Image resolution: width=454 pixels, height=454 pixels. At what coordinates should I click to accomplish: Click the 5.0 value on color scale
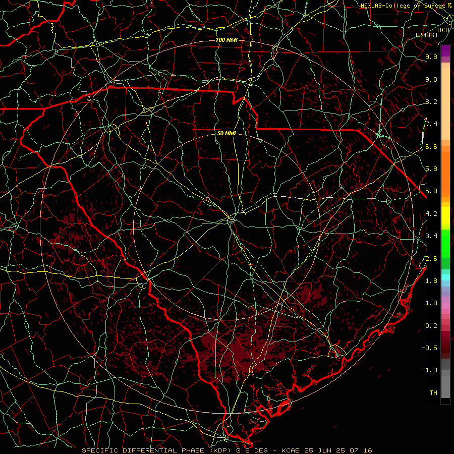431,191
